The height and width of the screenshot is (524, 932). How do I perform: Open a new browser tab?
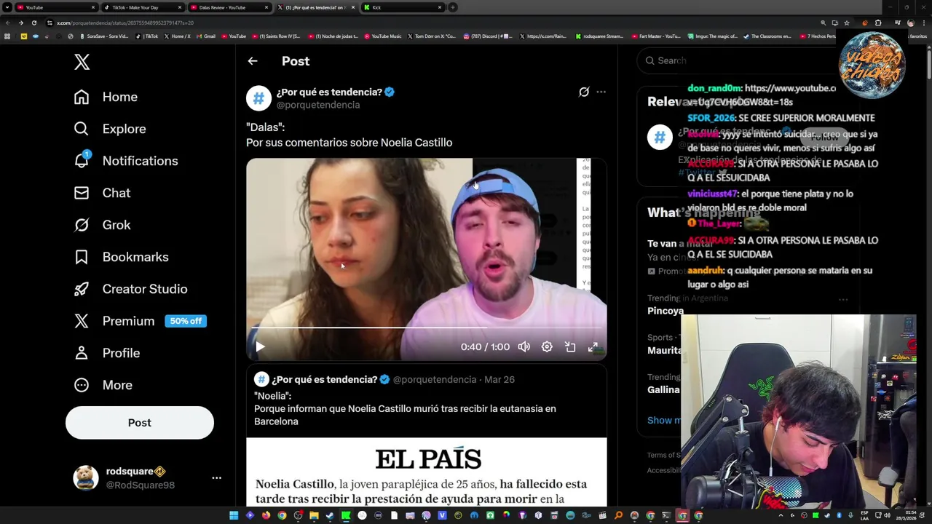452,7
